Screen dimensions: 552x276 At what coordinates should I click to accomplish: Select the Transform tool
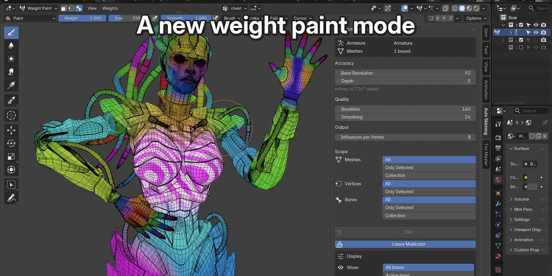click(x=11, y=170)
